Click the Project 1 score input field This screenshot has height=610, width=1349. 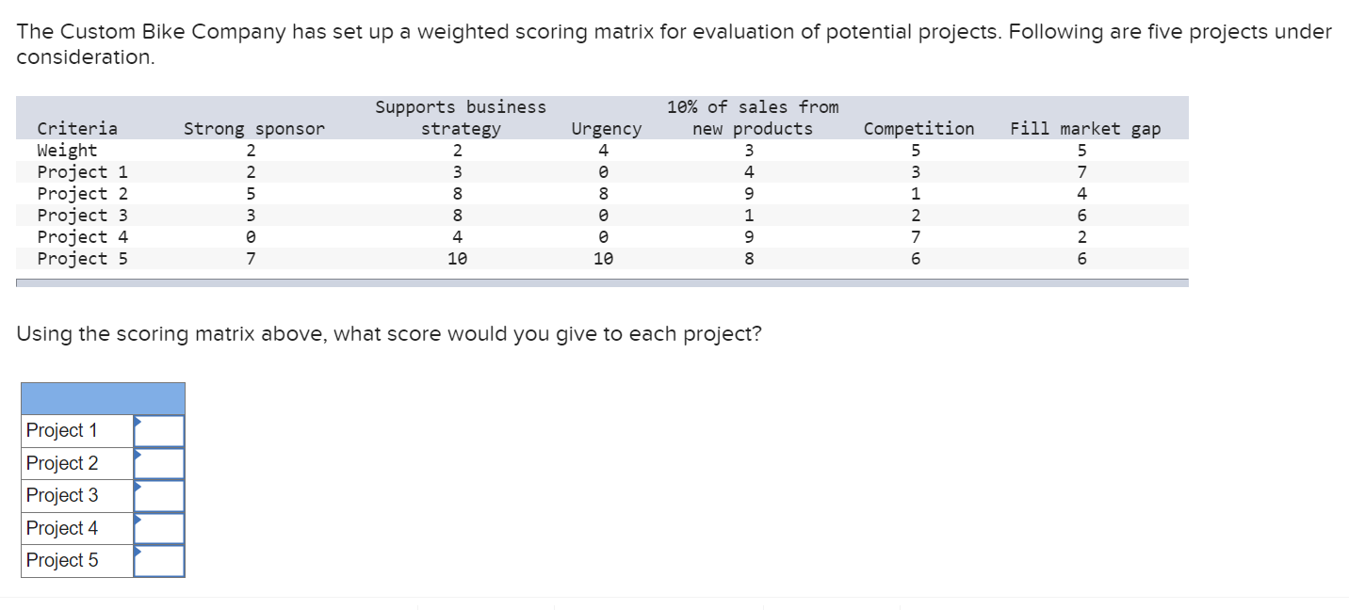pos(159,431)
